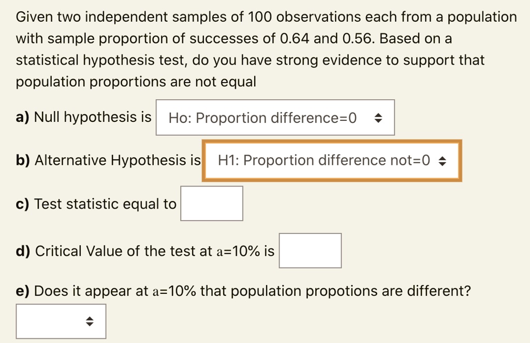Open the Null hypothesis dropdown
The height and width of the screenshot is (343, 530).
coord(275,118)
